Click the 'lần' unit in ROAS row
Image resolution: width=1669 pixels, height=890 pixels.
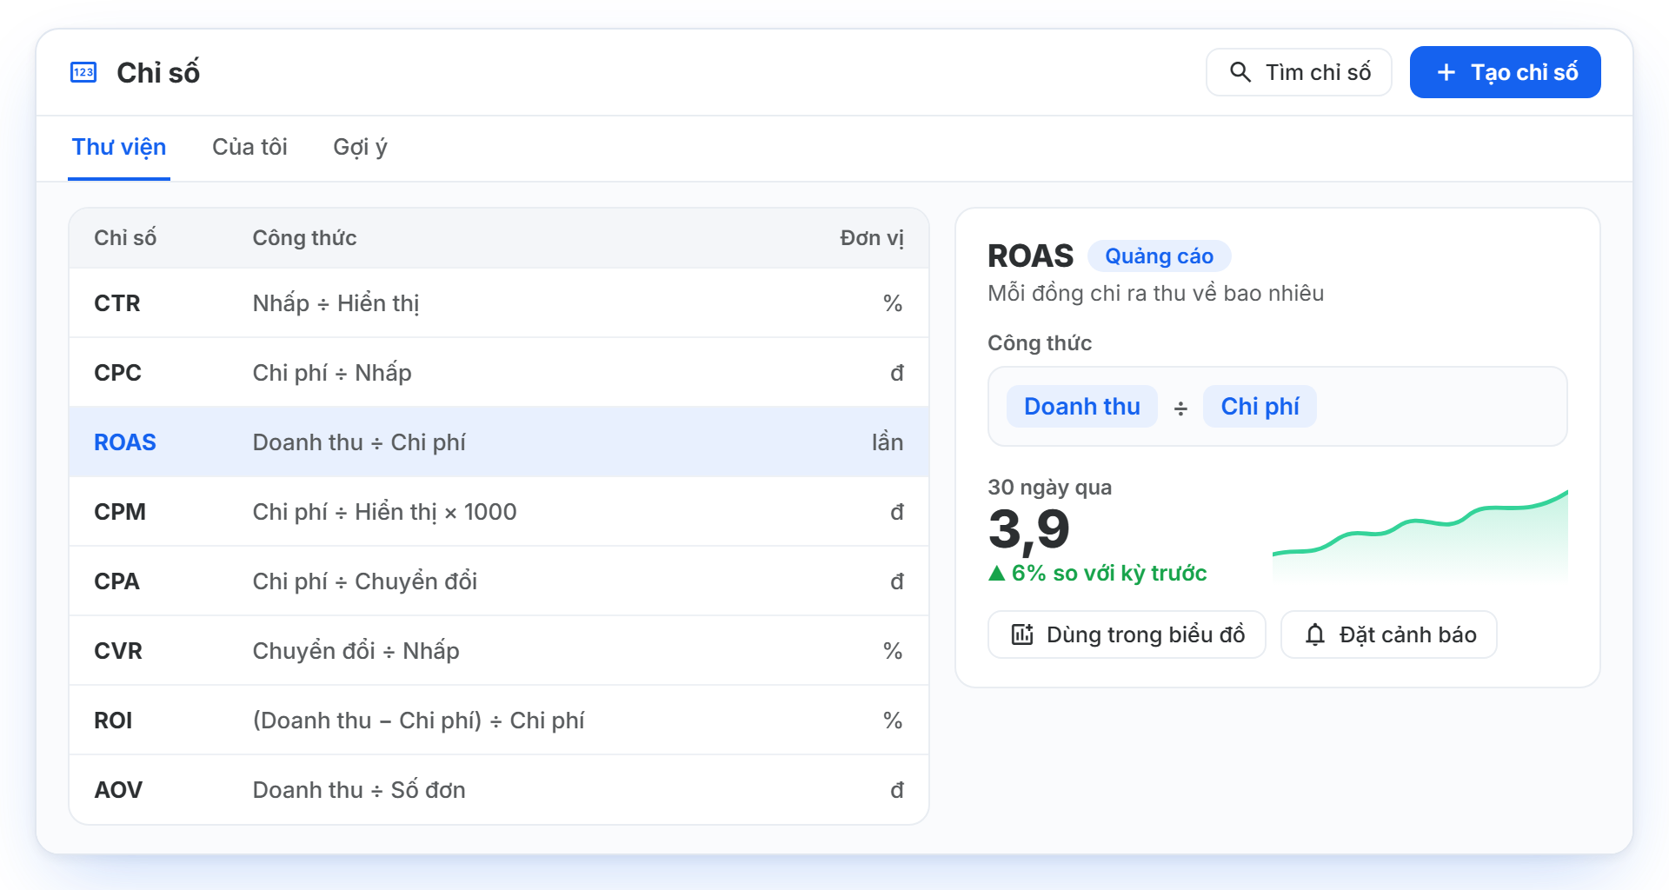(888, 442)
